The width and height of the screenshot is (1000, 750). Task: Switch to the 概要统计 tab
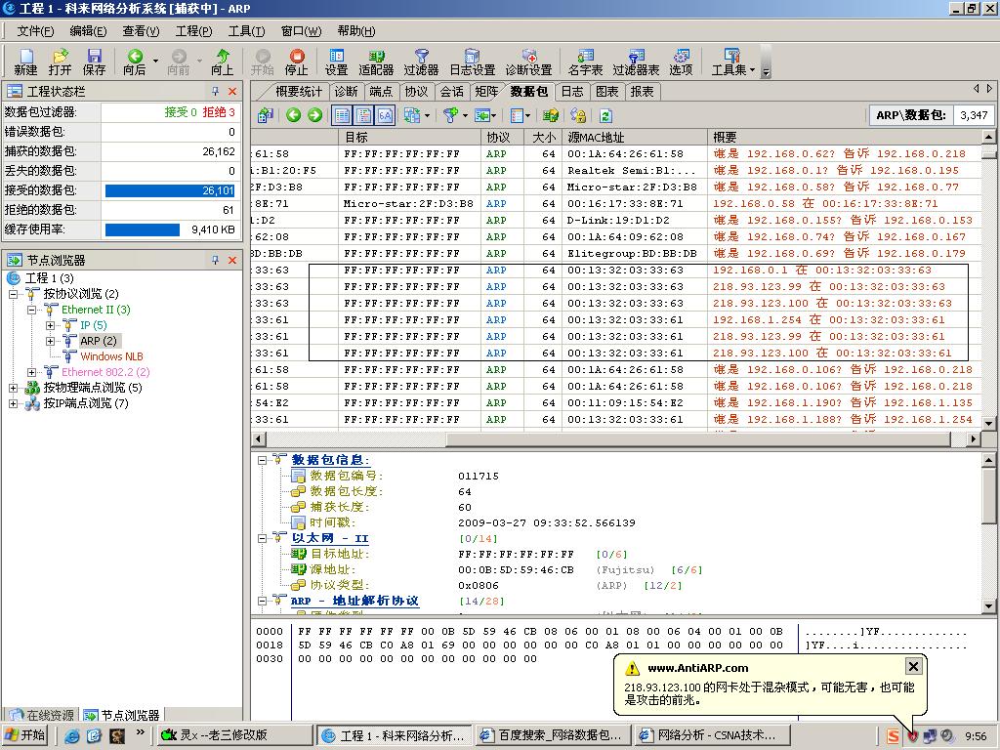click(297, 92)
